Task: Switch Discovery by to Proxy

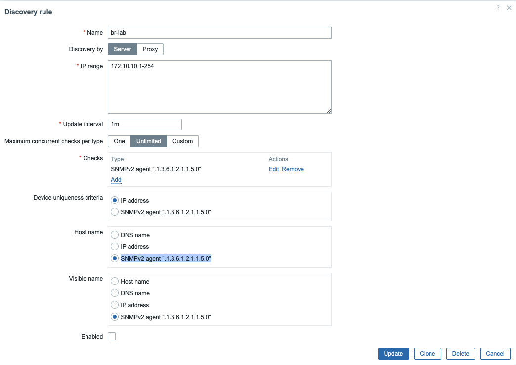Action: pos(150,49)
